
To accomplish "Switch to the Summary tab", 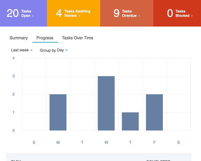I will 19,38.
